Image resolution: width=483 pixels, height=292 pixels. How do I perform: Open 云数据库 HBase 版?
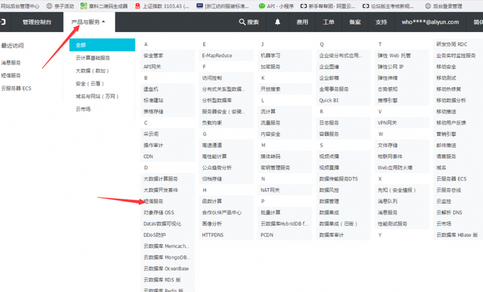coord(458,235)
